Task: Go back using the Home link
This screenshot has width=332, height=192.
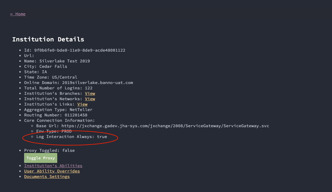Action: pyautogui.click(x=18, y=14)
